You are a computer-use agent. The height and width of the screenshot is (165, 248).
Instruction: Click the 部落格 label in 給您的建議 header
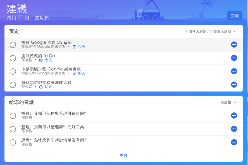point(226,102)
